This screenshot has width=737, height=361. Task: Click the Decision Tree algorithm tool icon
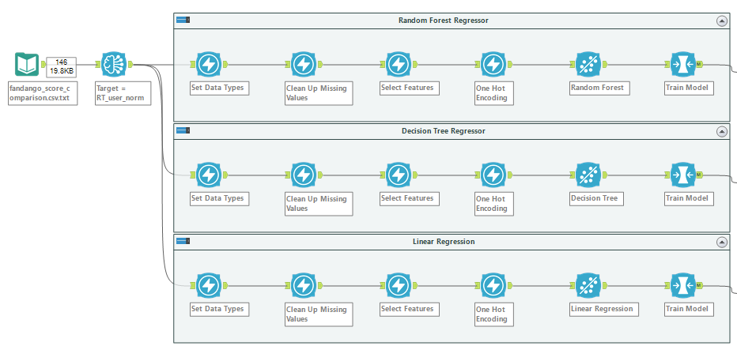(x=588, y=175)
